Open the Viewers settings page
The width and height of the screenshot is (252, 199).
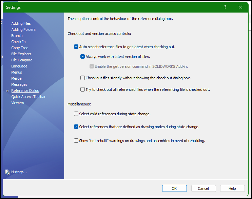click(18, 103)
